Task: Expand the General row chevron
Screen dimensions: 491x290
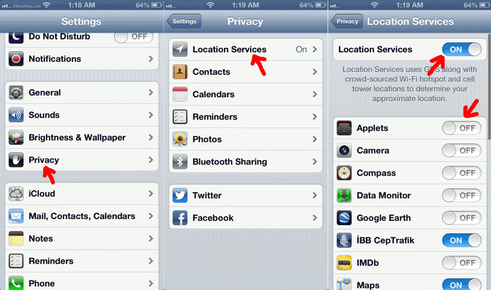Action: [151, 93]
